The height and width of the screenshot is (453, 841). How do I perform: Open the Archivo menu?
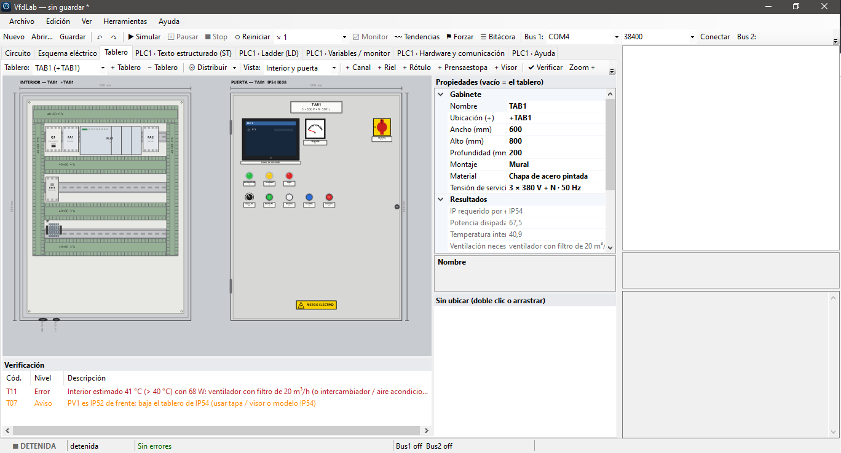click(x=22, y=21)
